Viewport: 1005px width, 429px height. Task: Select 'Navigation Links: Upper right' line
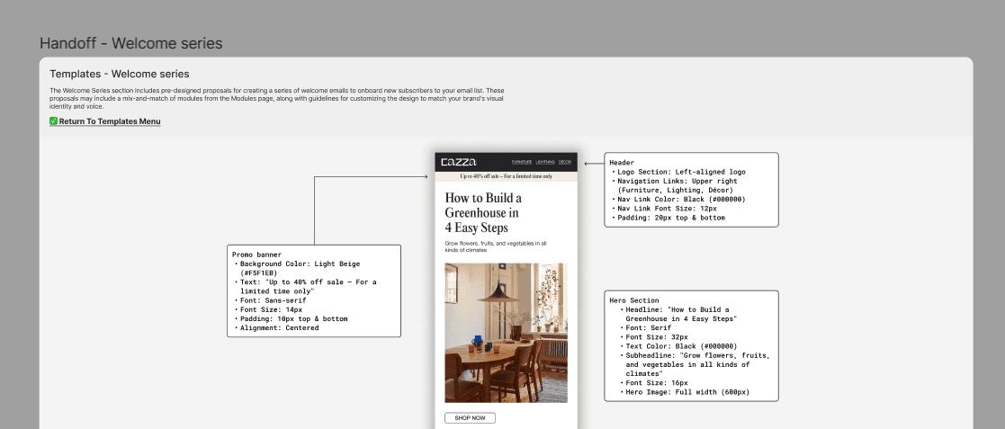tap(678, 181)
